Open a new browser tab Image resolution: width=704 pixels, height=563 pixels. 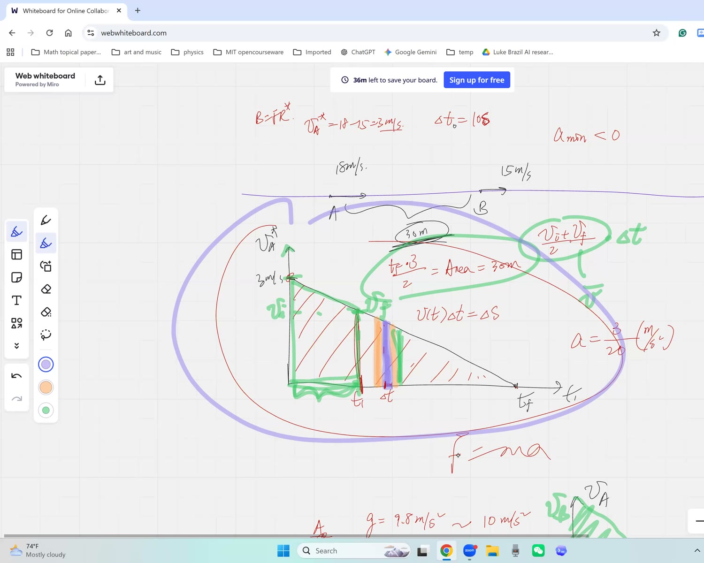coord(138,10)
